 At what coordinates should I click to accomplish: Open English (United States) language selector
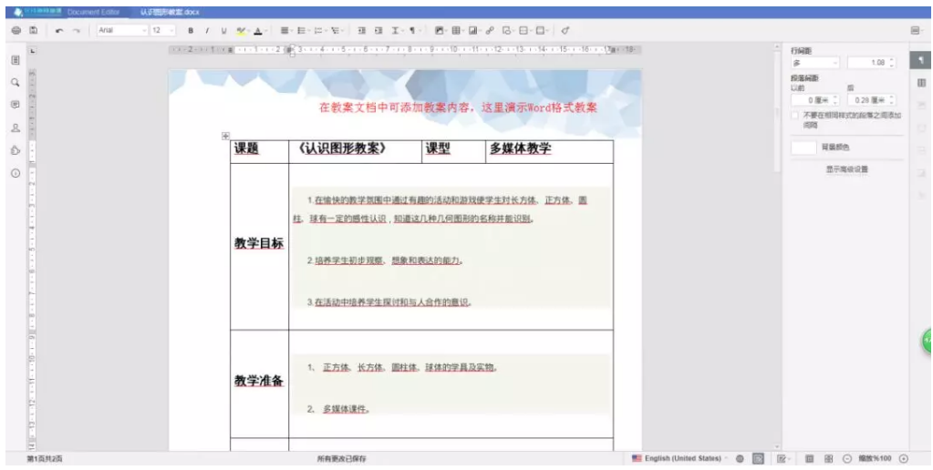point(679,458)
